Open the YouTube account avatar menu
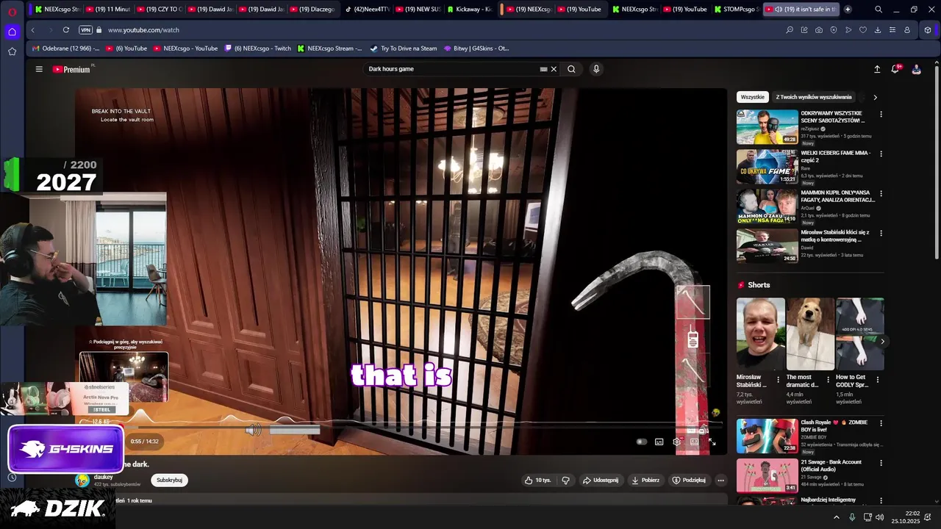Image resolution: width=941 pixels, height=529 pixels. tap(916, 69)
